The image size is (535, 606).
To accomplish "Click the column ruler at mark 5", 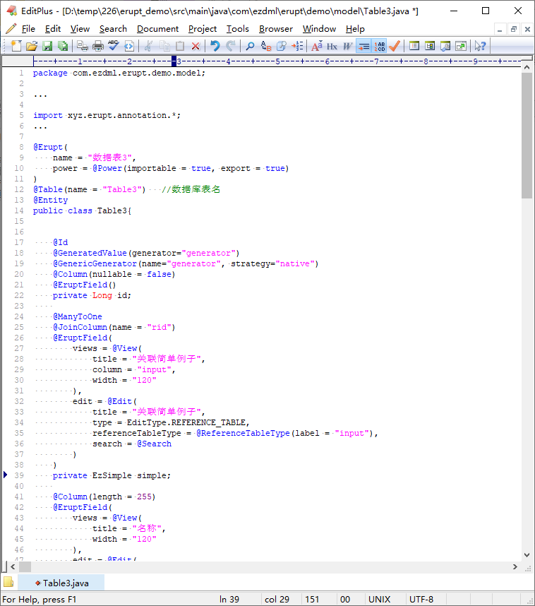I will (x=278, y=61).
